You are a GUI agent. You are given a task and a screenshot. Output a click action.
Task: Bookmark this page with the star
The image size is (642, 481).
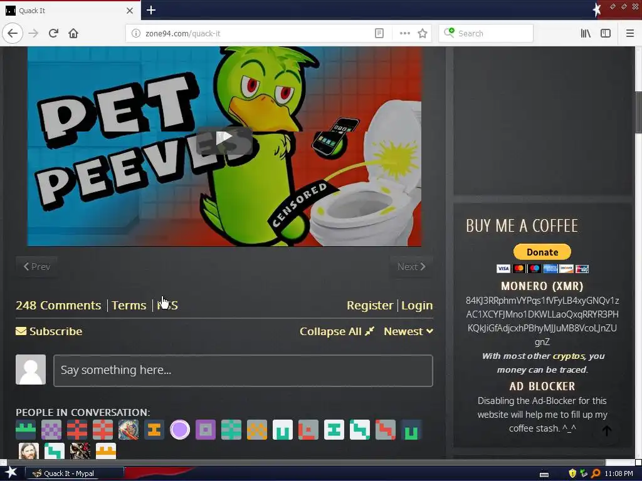[423, 33]
